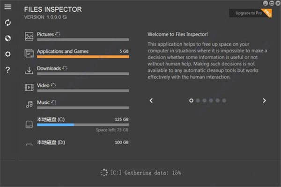Click the help question mark icon

7,70
